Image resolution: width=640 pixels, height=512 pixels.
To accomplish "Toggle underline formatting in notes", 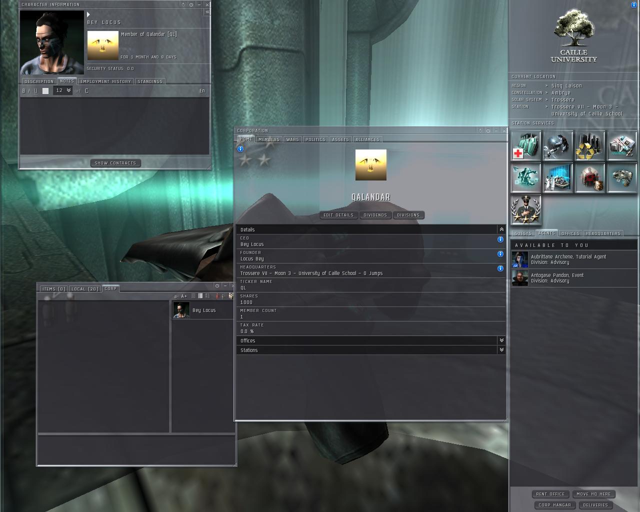I will pos(35,91).
